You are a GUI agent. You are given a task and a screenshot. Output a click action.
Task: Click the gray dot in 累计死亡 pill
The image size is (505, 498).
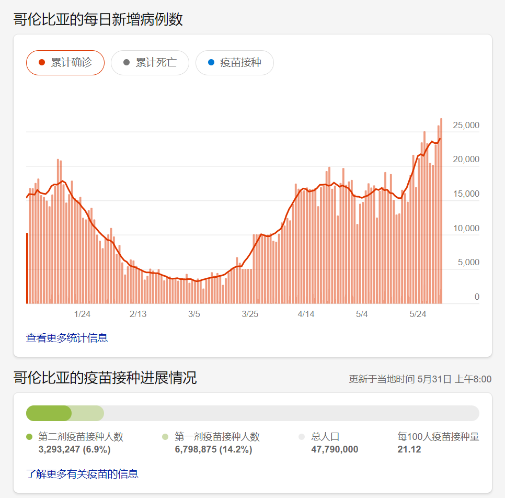point(126,63)
